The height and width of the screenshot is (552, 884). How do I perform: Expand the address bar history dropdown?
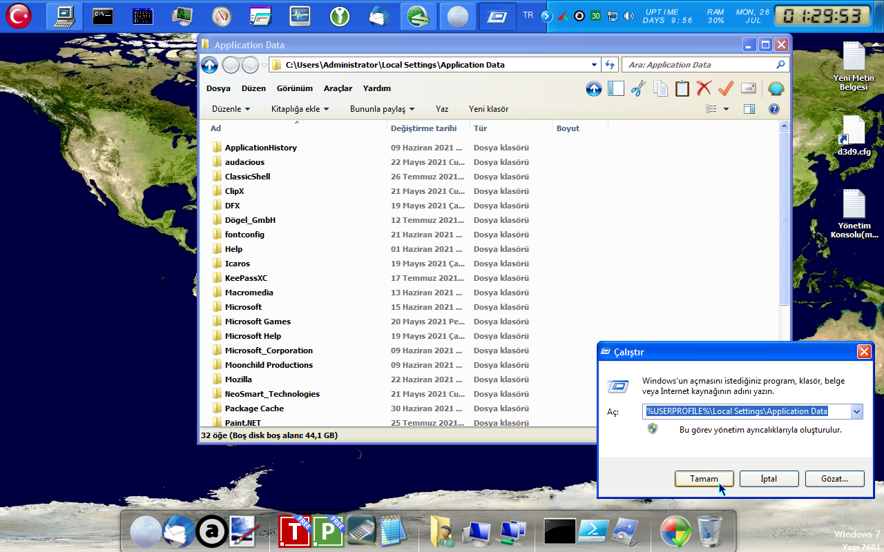pos(595,65)
